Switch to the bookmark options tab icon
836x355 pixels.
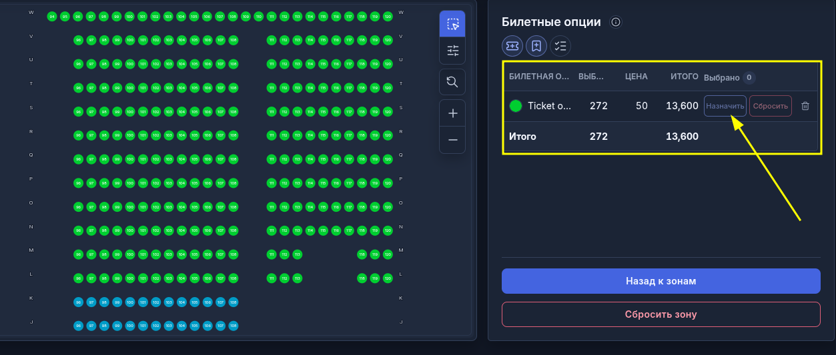click(x=536, y=45)
